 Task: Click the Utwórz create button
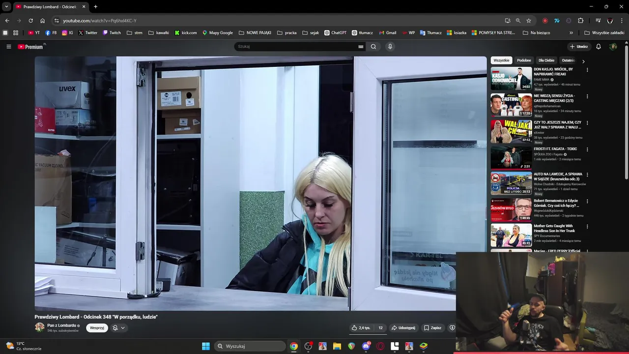click(579, 47)
